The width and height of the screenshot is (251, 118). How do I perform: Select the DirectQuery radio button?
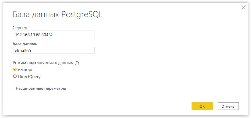15,77
